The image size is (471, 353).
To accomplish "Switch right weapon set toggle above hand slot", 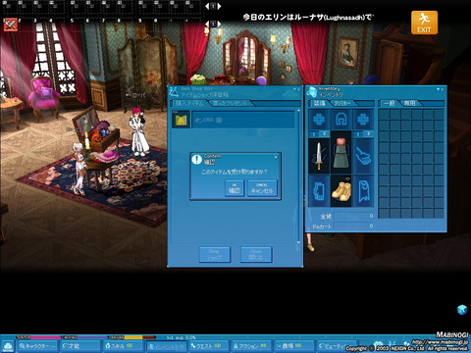I will click(363, 134).
